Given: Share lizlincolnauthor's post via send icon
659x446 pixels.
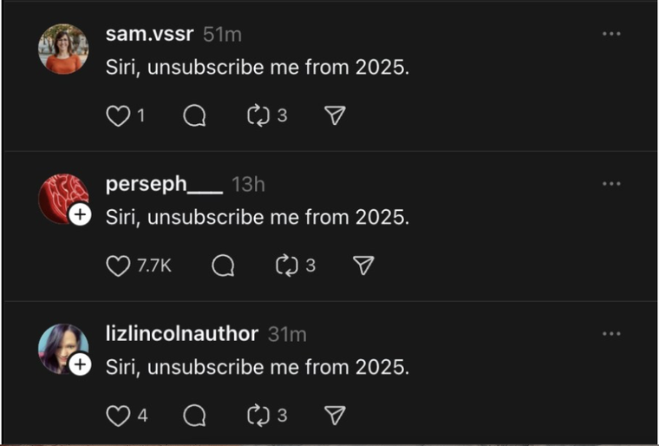Looking at the screenshot, I should [335, 416].
